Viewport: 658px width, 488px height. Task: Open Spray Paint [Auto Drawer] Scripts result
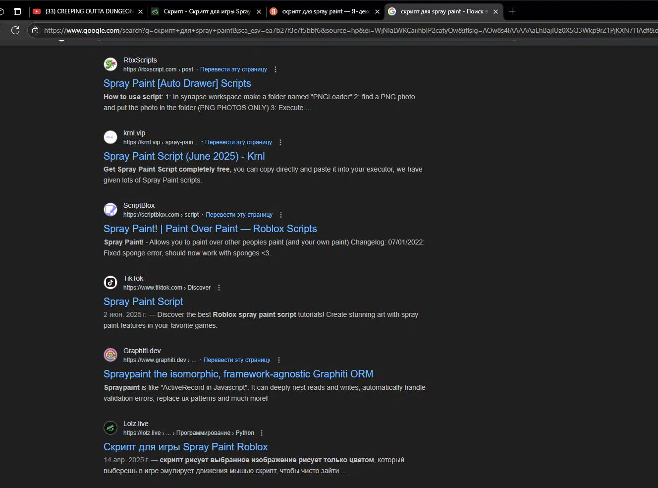pos(177,83)
